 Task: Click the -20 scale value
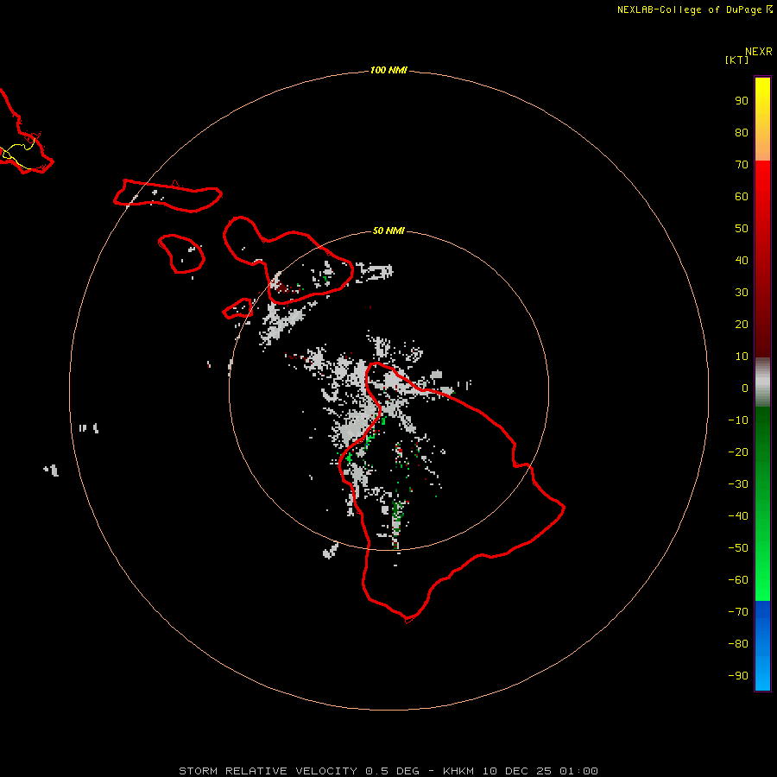(738, 452)
